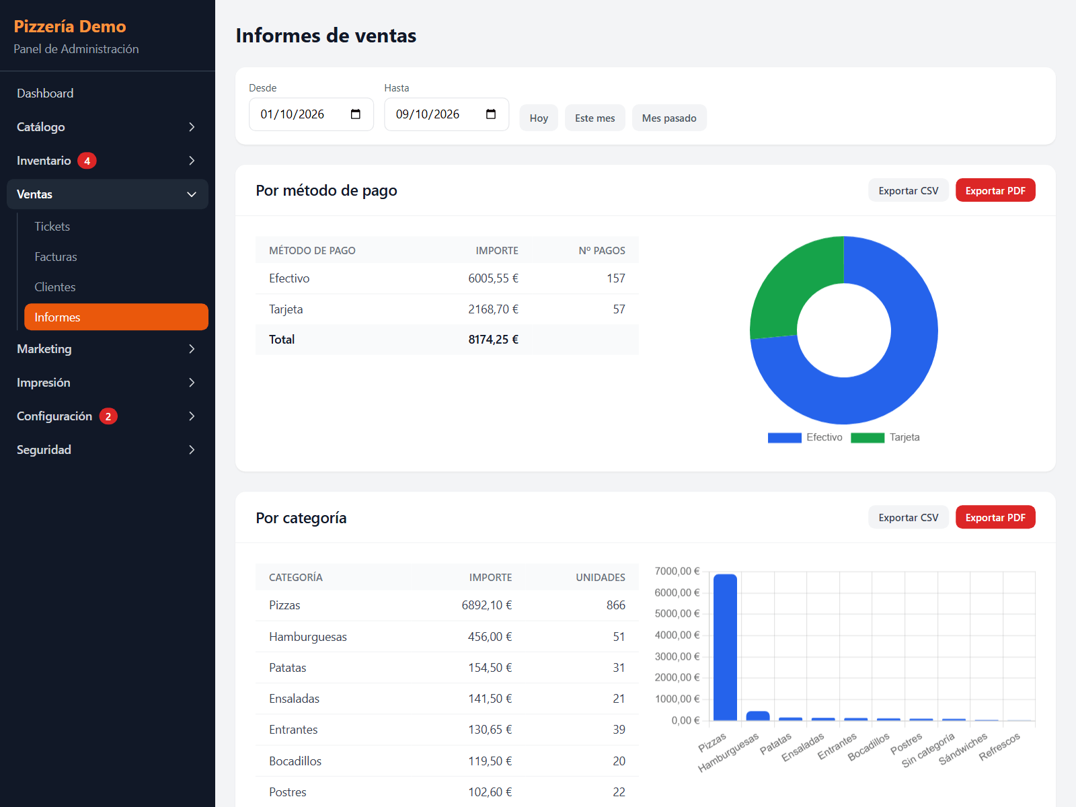Click the red 4 badge beside Inventario
Image resolution: width=1076 pixels, height=807 pixels.
click(87, 161)
